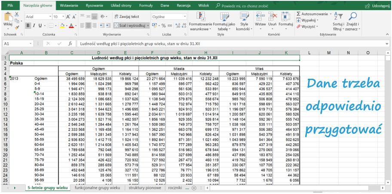Image resolution: width=392 pixels, height=194 pixels.
Task: Click the Udostępnij share button
Action: click(x=377, y=6)
